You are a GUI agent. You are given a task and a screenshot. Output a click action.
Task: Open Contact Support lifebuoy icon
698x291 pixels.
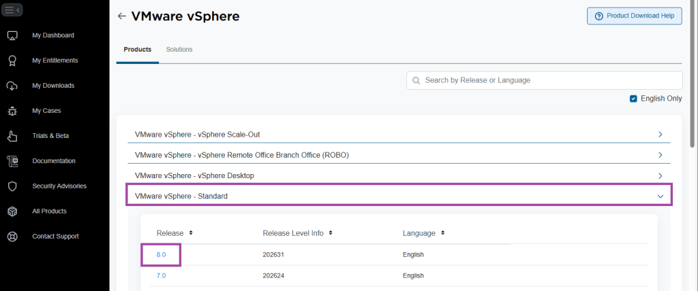click(x=12, y=237)
